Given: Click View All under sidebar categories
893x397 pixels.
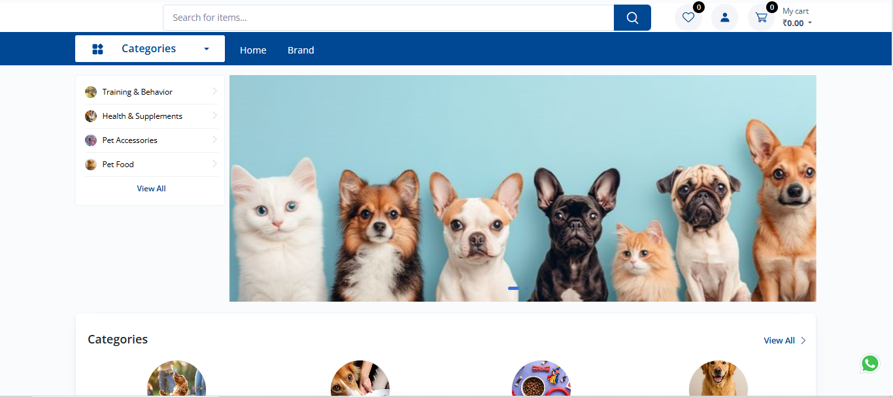Looking at the screenshot, I should pos(151,189).
